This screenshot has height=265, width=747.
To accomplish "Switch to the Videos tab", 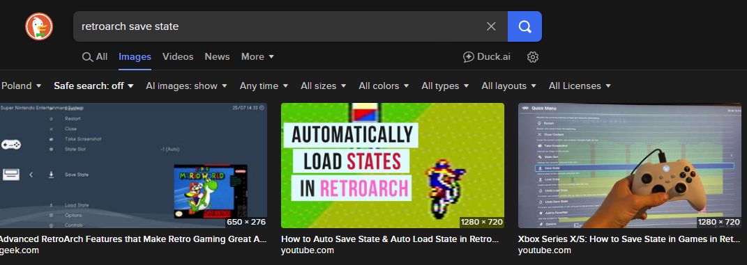I will (x=178, y=57).
